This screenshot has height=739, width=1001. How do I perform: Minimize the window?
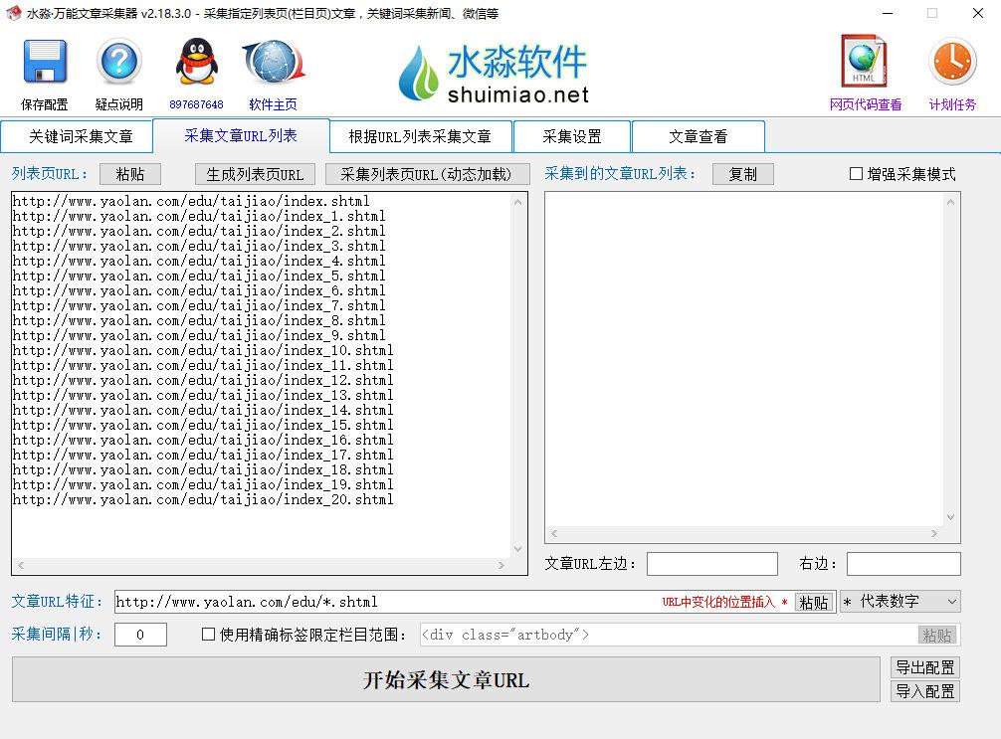[x=888, y=13]
